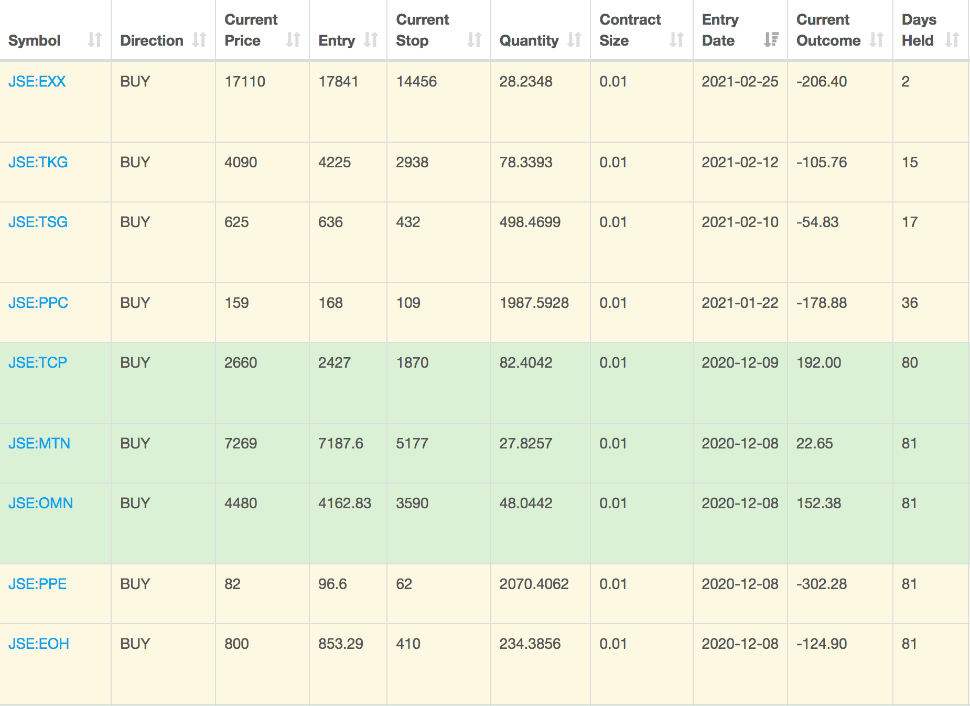The image size is (970, 706).
Task: Select entry date 2021-02-25
Action: click(x=740, y=81)
